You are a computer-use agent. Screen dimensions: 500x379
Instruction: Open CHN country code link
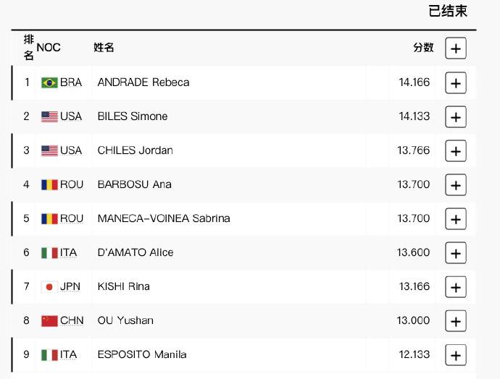click(72, 320)
